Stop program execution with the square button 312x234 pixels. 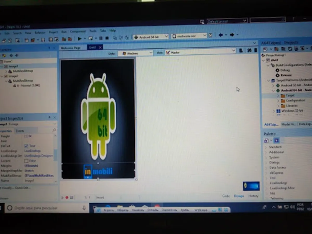107,38
